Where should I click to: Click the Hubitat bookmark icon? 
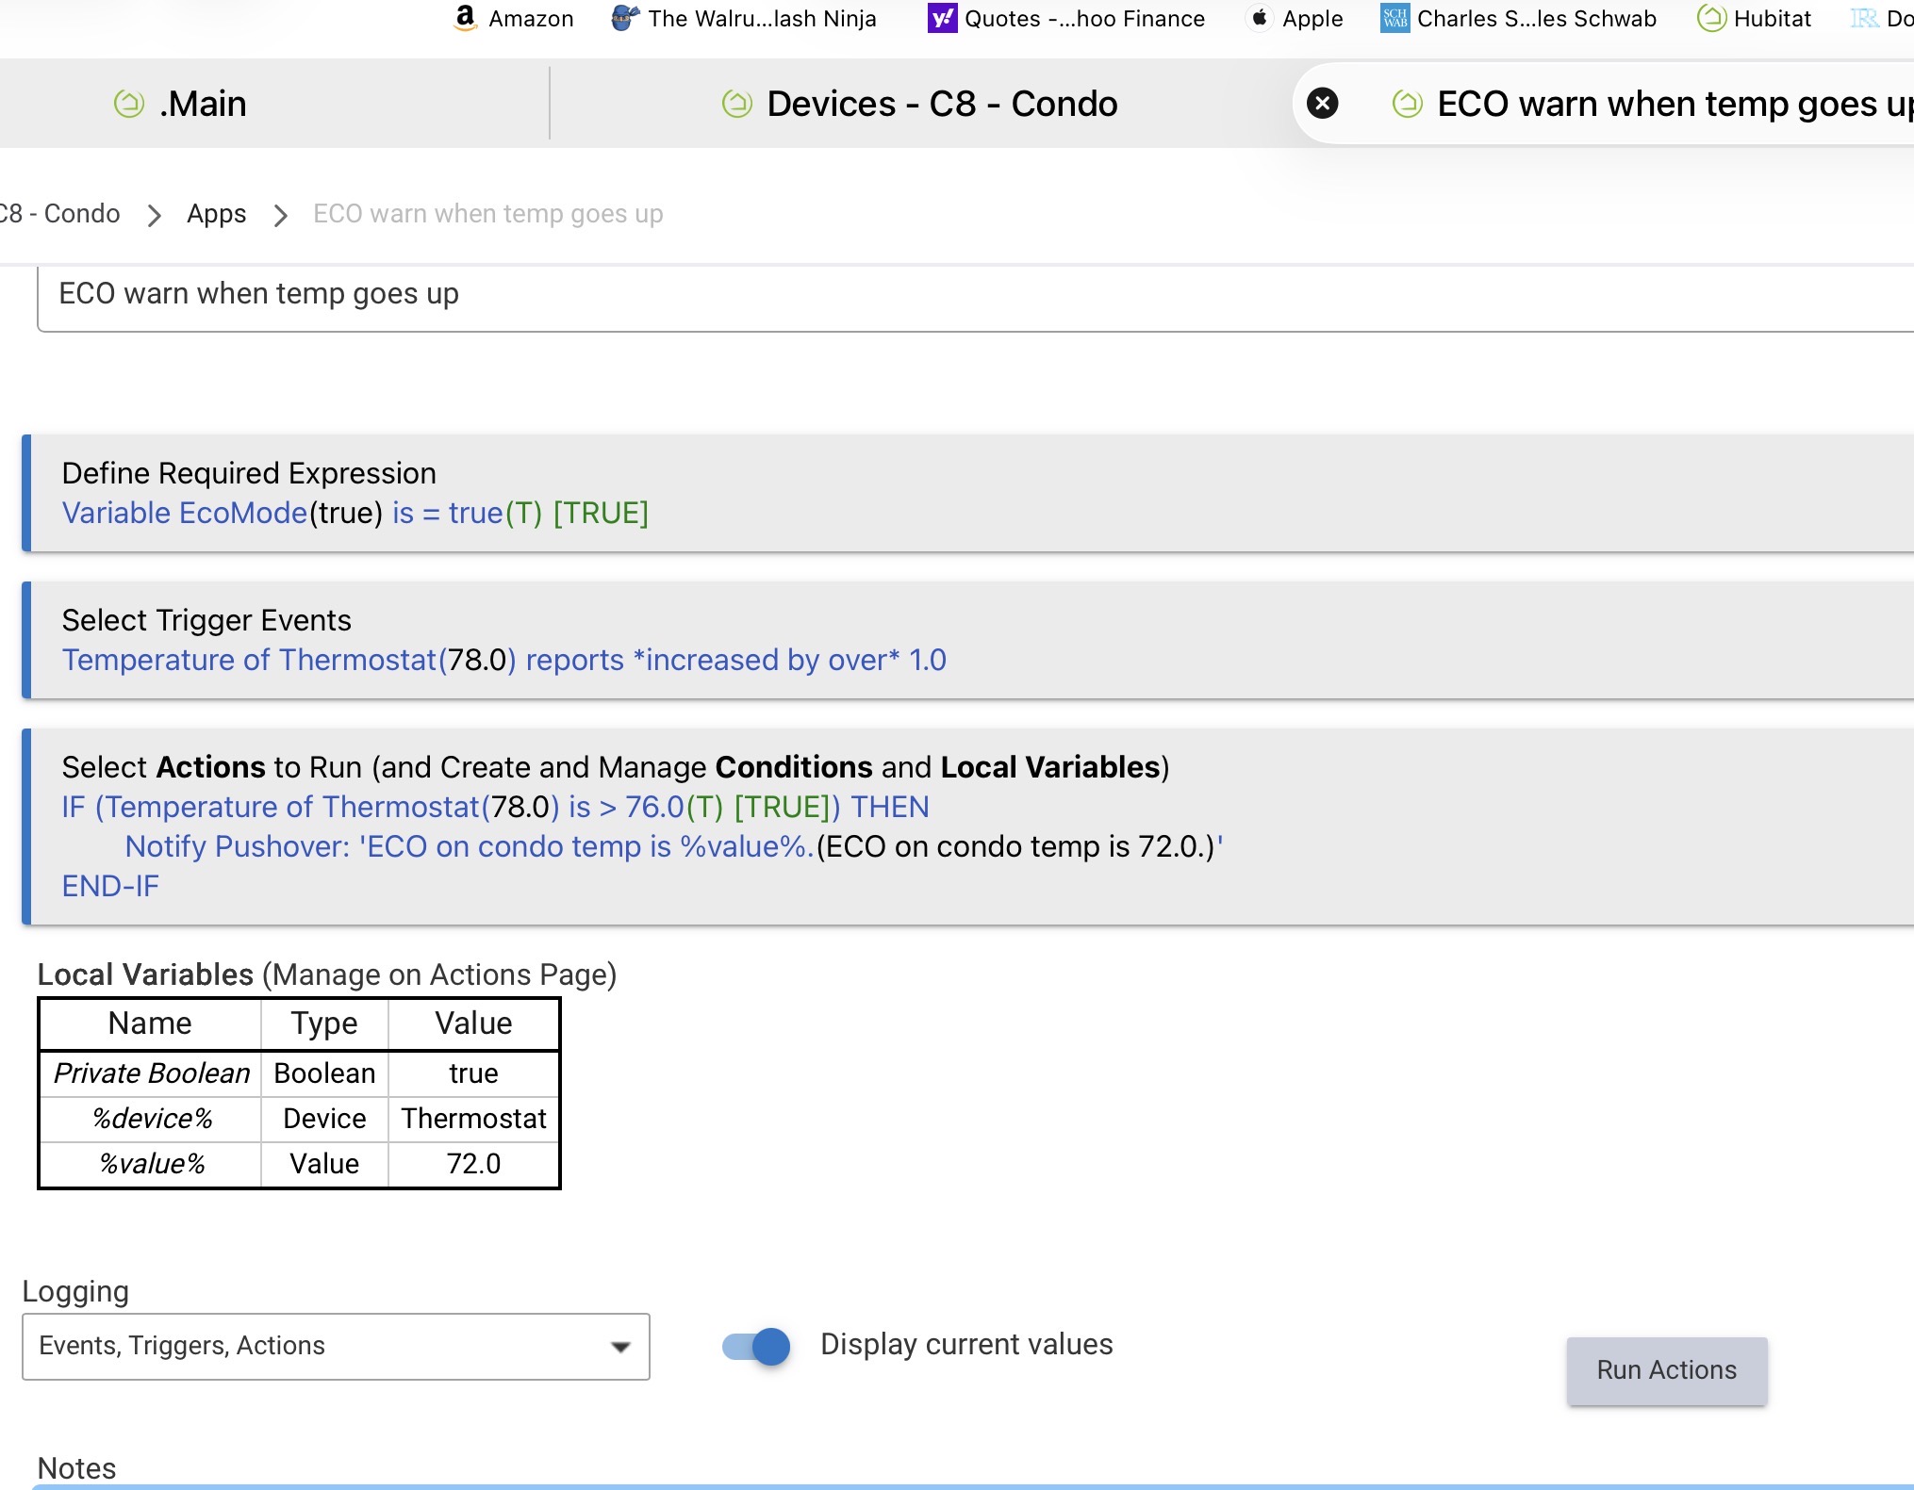pyautogui.click(x=1711, y=18)
